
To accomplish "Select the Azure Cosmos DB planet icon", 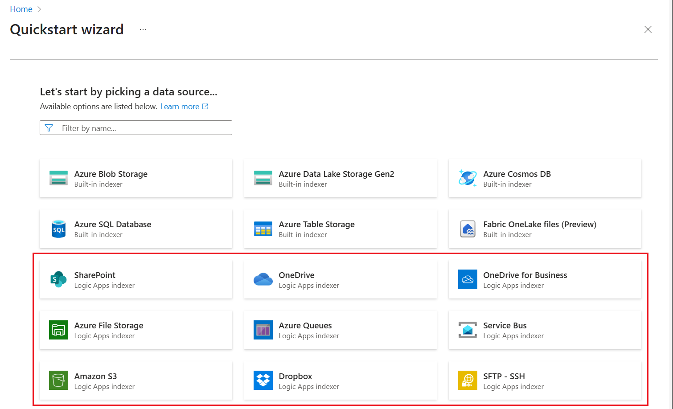I will pyautogui.click(x=468, y=178).
